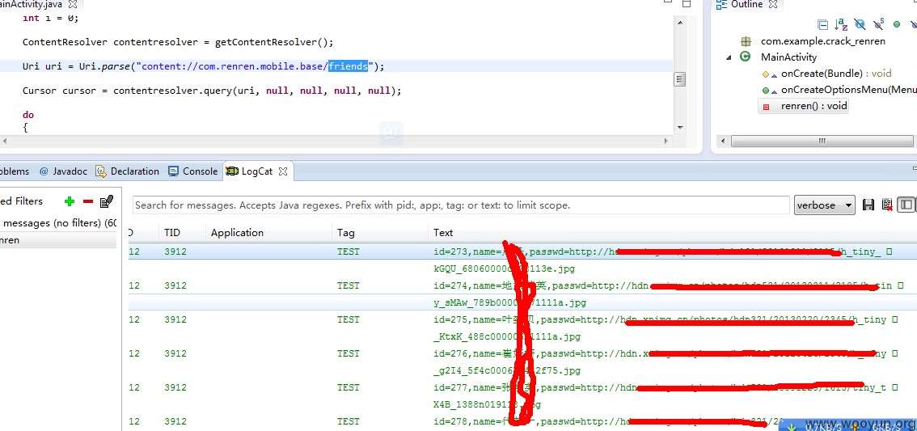This screenshot has width=917, height=431.
Task: Select the log row with id=274
Action: coord(522,286)
